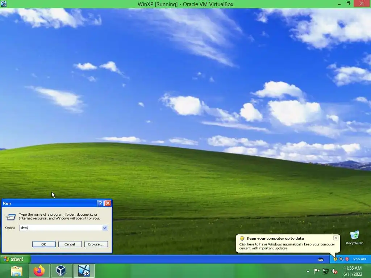Image resolution: width=371 pixels, height=278 pixels.
Task: Restore down the VirtualBox window
Action: [349, 4]
